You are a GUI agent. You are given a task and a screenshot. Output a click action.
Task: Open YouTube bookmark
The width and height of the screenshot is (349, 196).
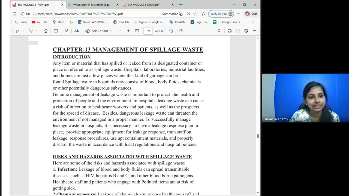click(x=40, y=22)
